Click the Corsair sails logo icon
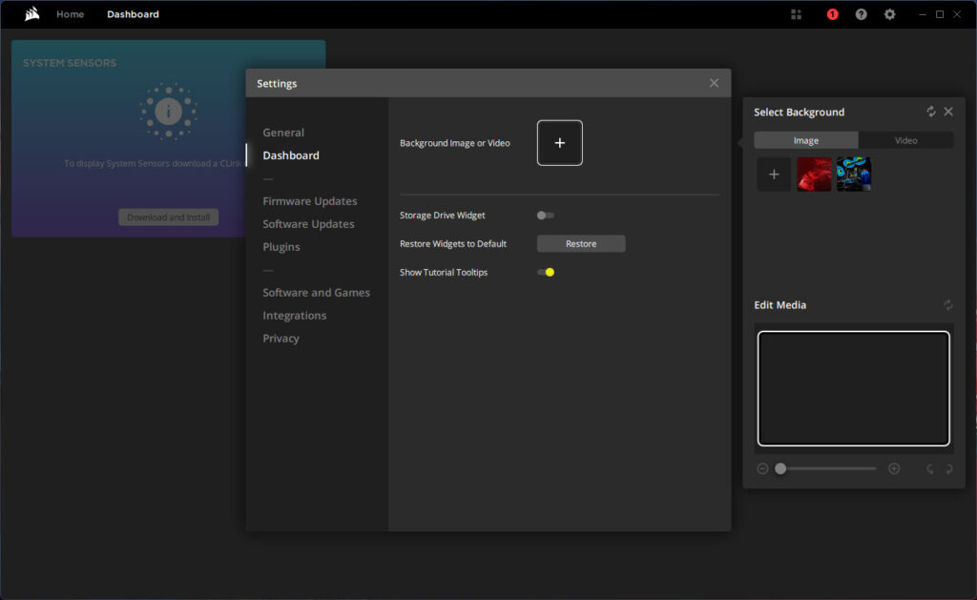Screen dimensions: 977x600 pyautogui.click(x=32, y=14)
